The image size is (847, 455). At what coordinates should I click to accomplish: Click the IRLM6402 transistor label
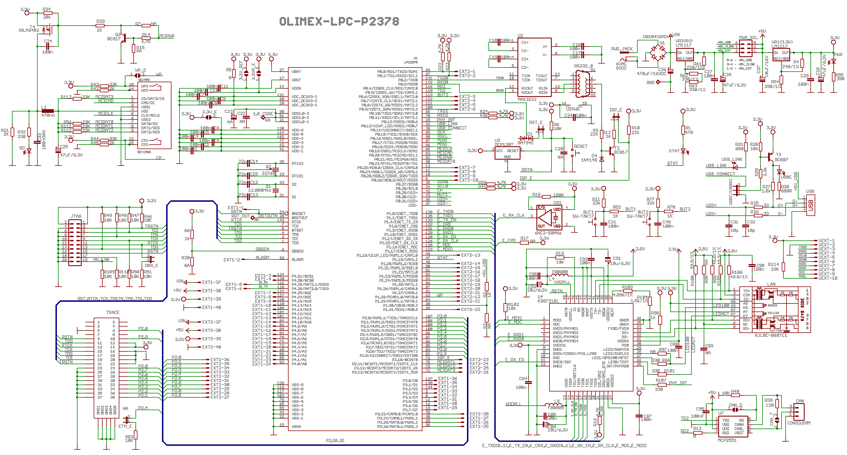(29, 30)
